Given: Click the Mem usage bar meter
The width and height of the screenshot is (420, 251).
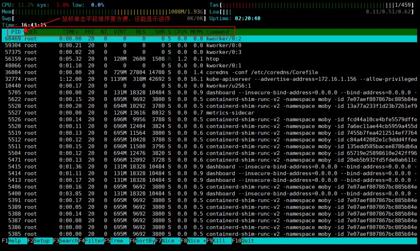Looking at the screenshot, I should tap(104, 12).
